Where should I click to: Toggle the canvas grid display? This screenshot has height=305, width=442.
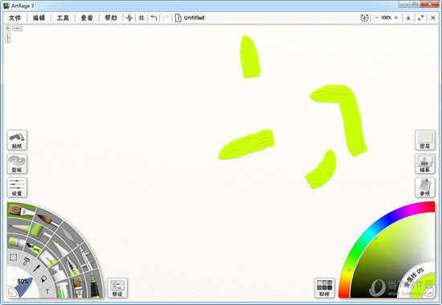click(141, 18)
